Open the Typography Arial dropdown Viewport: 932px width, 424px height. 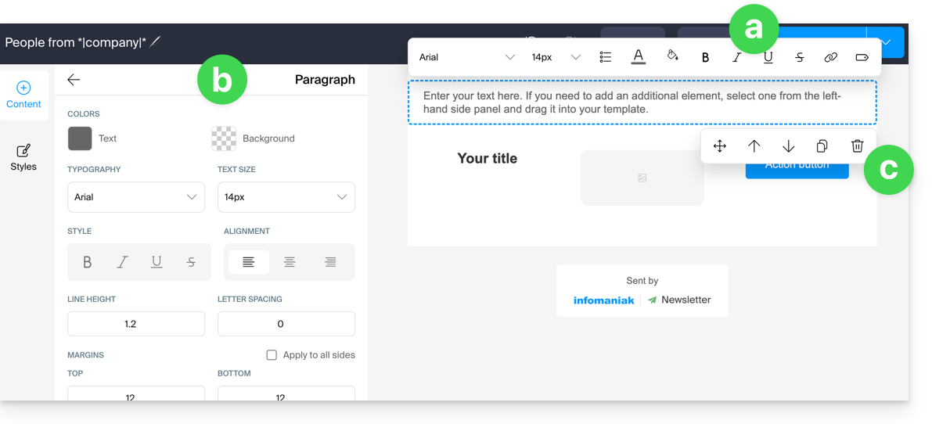(x=136, y=197)
